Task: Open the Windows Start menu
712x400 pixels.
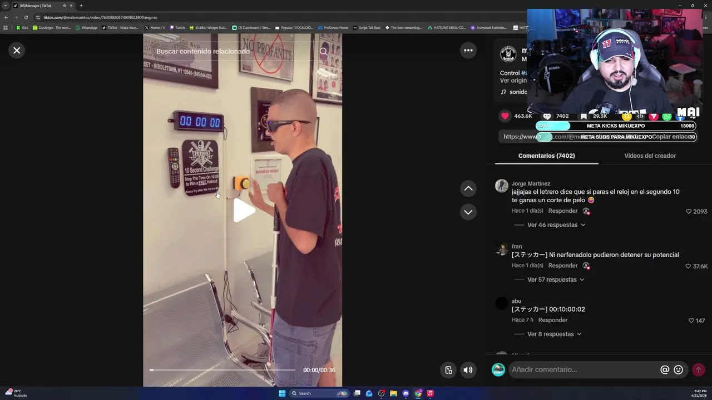Action: (x=282, y=393)
